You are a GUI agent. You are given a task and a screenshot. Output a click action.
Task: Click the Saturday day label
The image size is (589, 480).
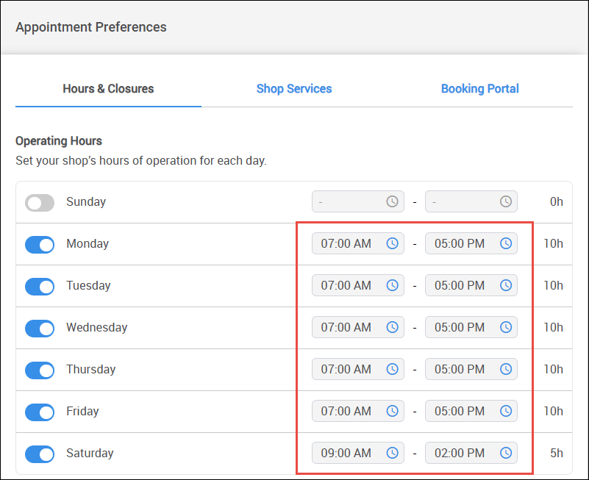tap(90, 453)
